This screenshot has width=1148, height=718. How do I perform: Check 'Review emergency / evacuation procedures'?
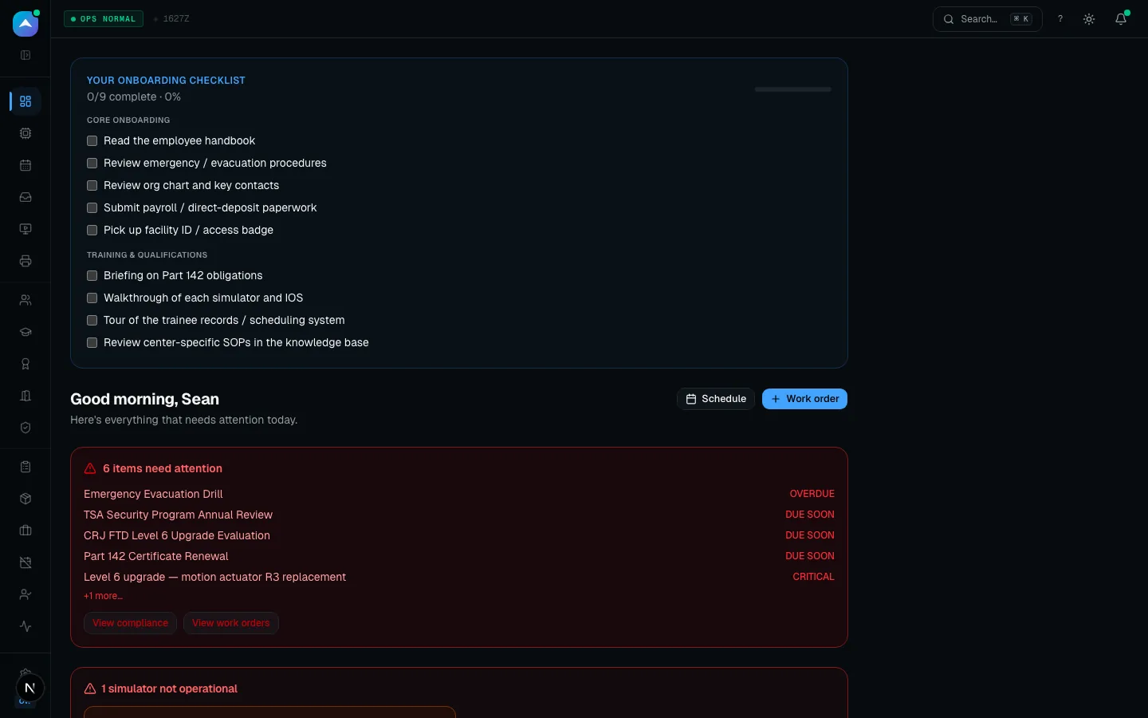(92, 163)
